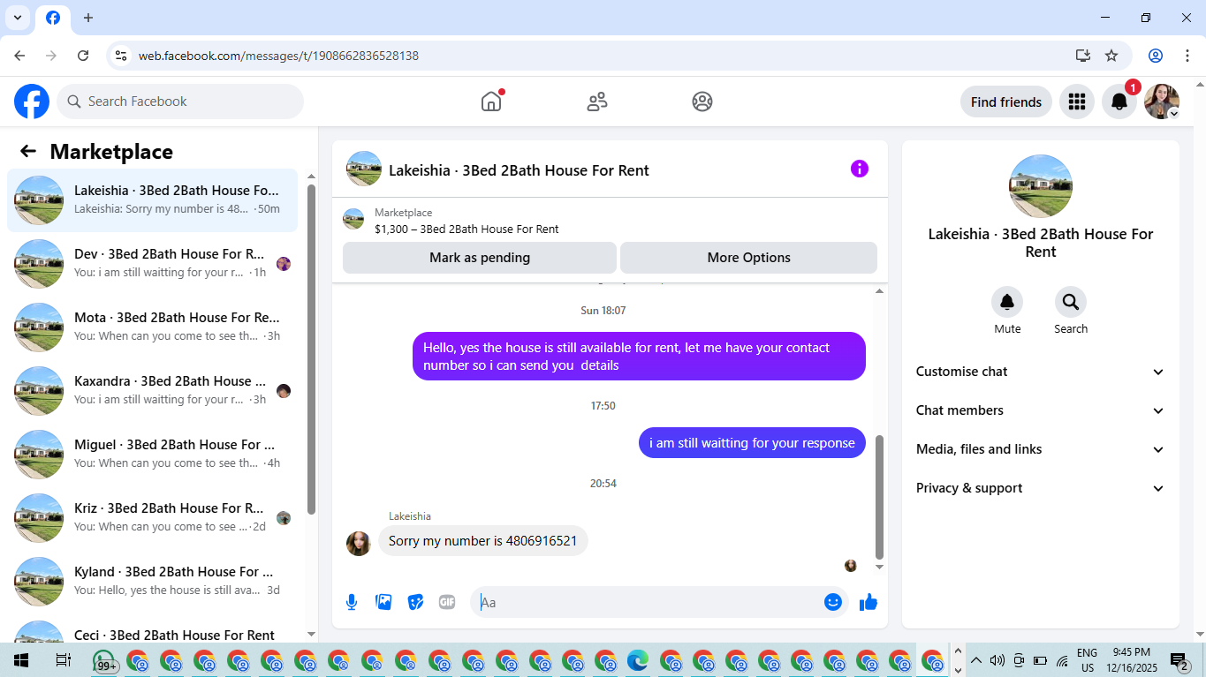Click the install app icon in address bar

pos(1083,56)
